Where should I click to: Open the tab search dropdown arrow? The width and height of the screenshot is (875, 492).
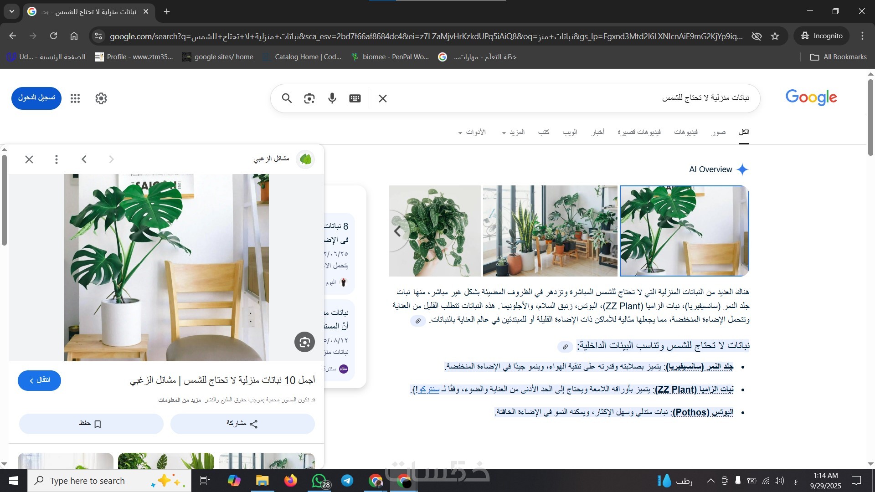coord(12,11)
